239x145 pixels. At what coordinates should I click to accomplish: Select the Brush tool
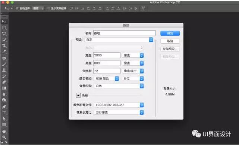pos(4,64)
